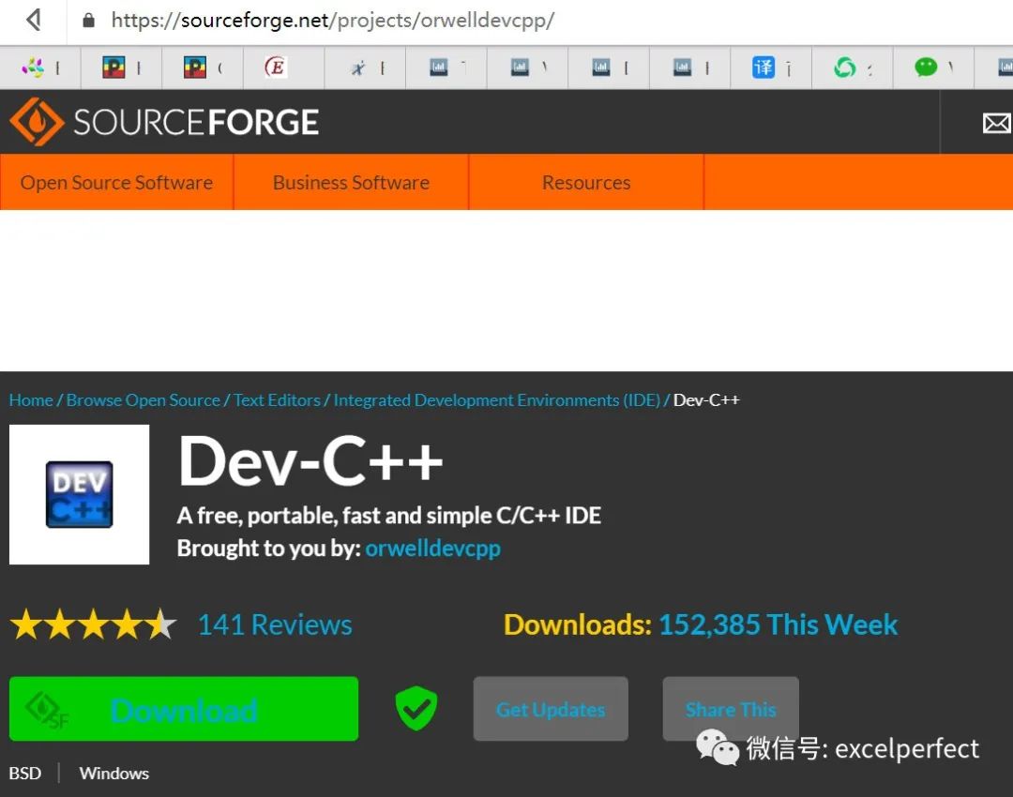Click the BSD platform label

(x=25, y=774)
